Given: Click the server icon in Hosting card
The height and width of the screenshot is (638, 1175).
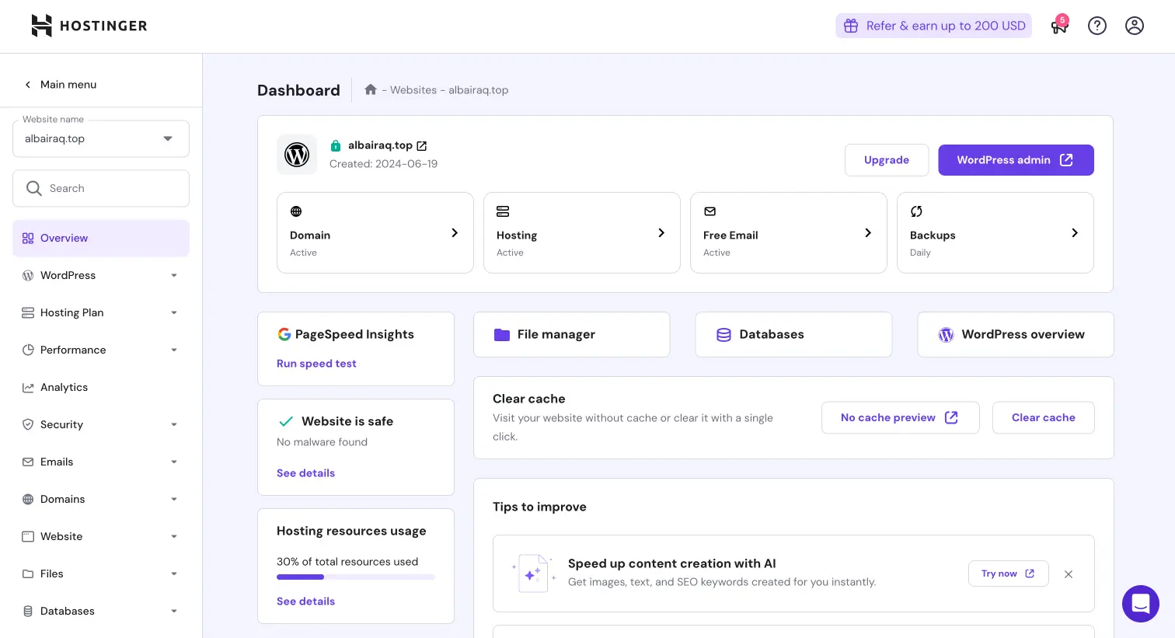Looking at the screenshot, I should coord(503,211).
